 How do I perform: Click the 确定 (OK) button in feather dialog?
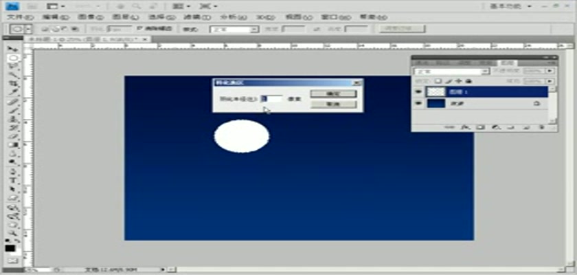[x=333, y=93]
